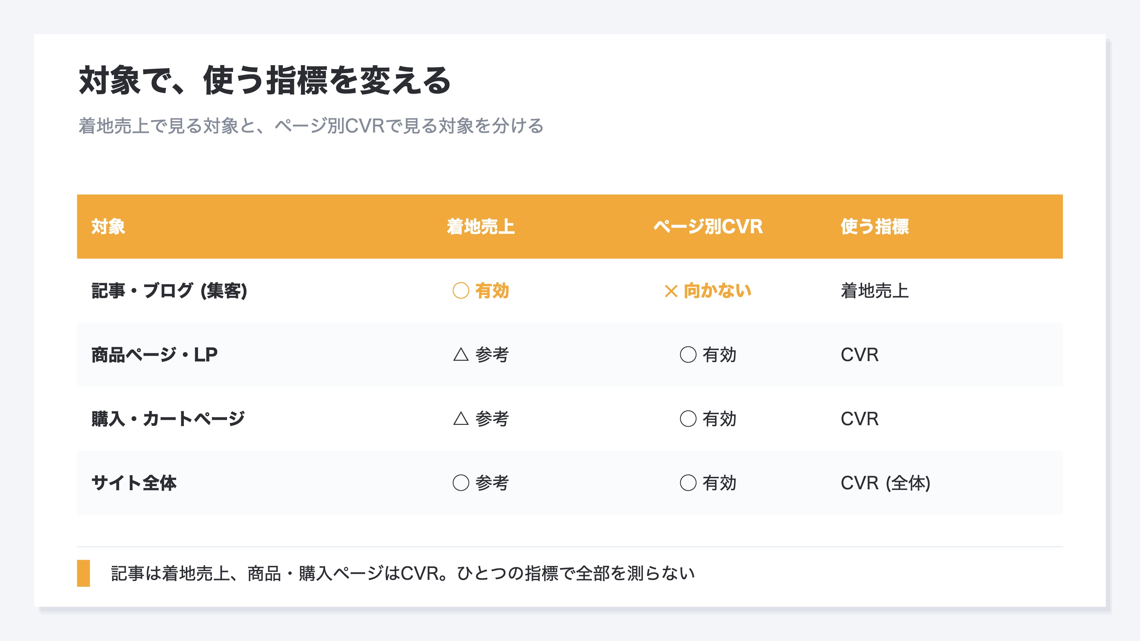Click ○ 有効 in the 購入・カートページ row
The width and height of the screenshot is (1140, 641).
click(708, 419)
